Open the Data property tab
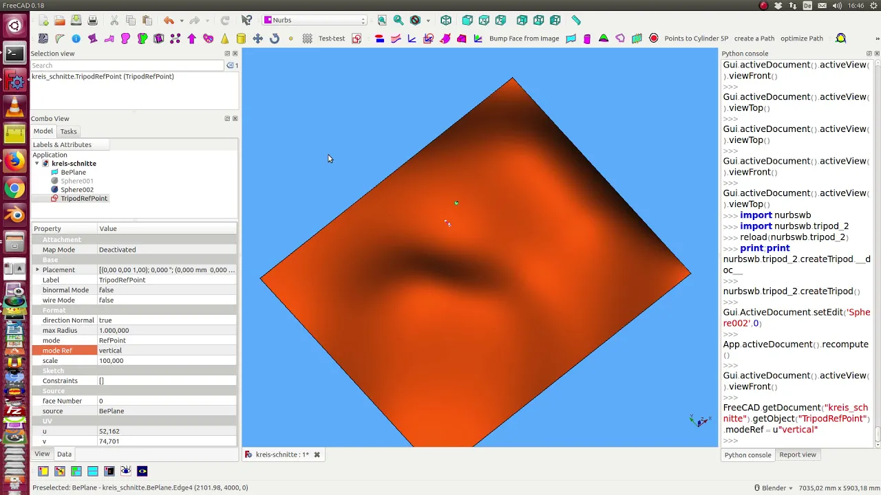 [x=64, y=454]
